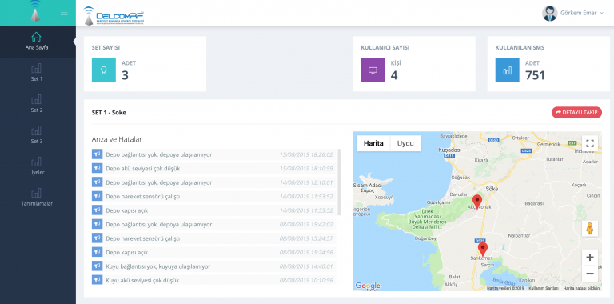This screenshot has width=614, height=304.
Task: Select 'Kuyu bağlantısı yok, kuyuya ulaşılamıyor' text
Action: (157, 266)
